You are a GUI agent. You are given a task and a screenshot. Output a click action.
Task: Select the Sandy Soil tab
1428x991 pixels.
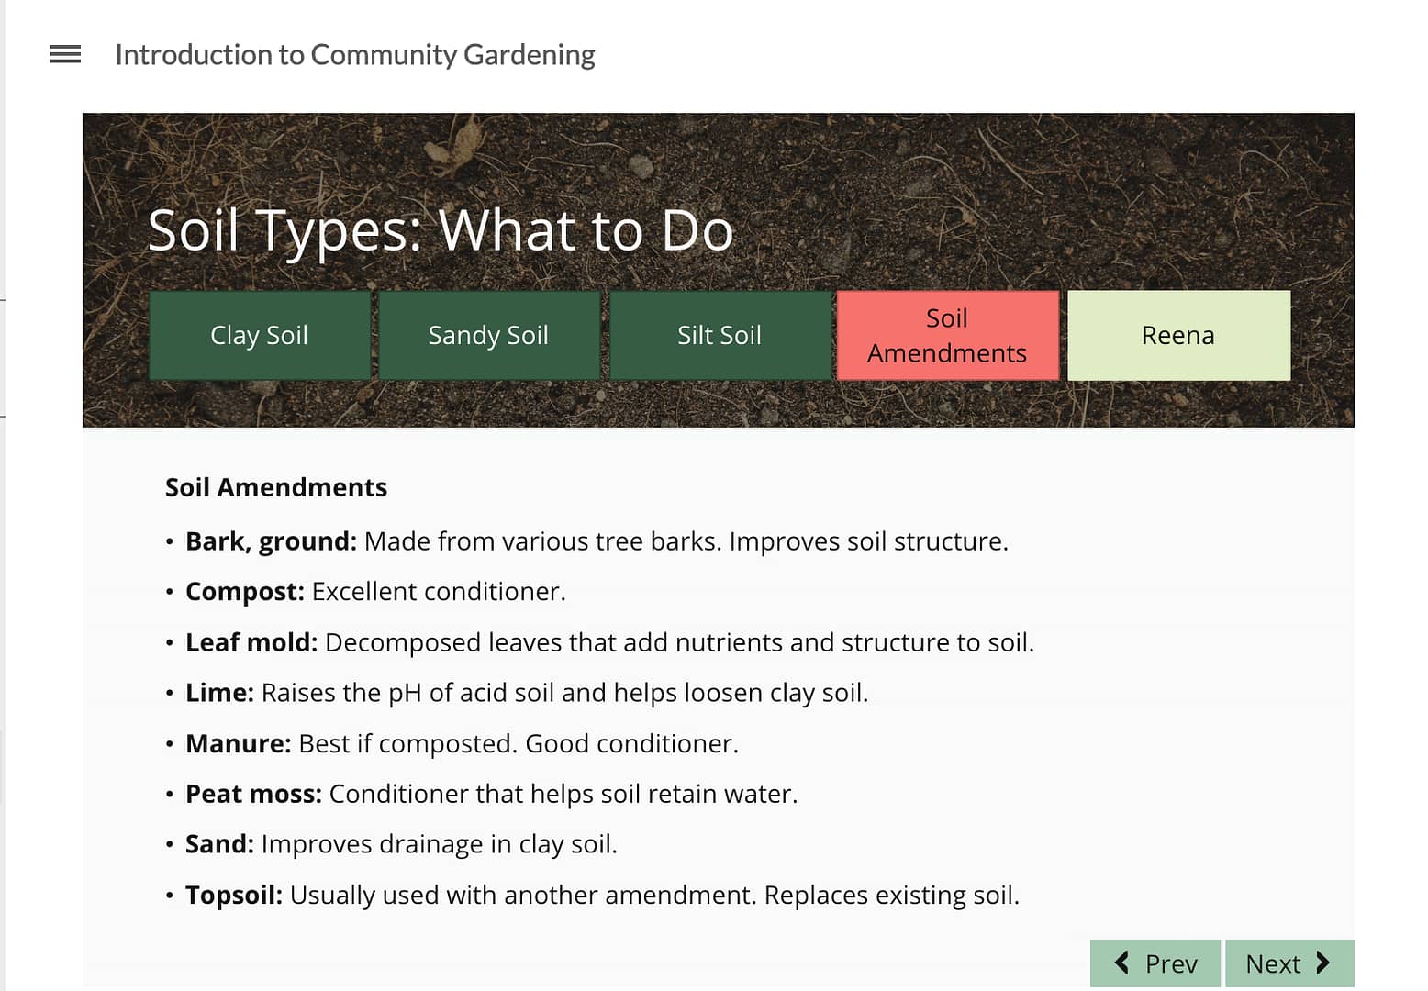pos(489,335)
